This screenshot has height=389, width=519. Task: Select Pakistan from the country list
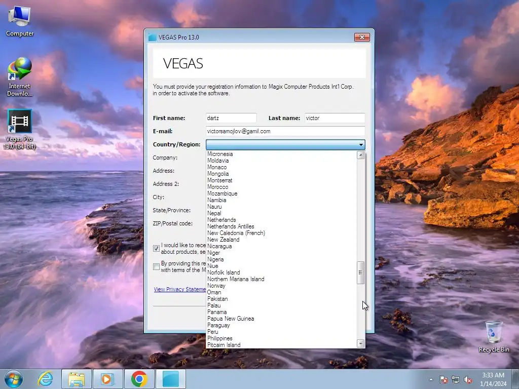(281, 299)
